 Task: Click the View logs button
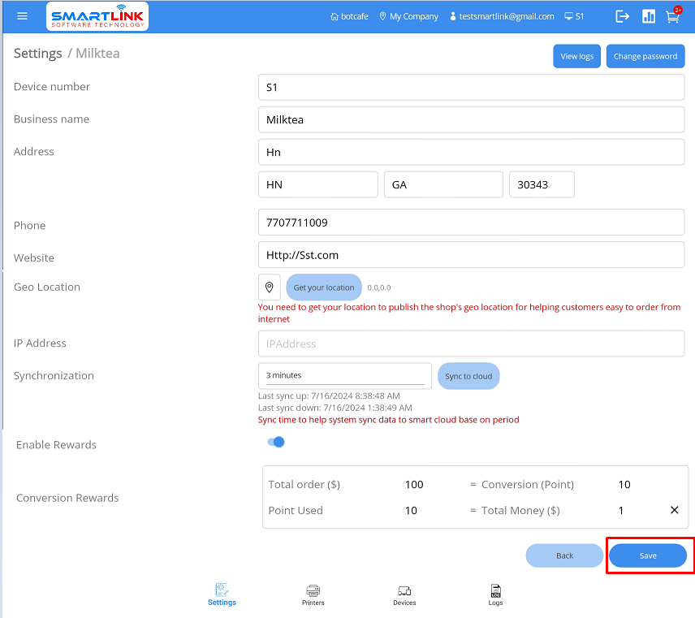(576, 56)
